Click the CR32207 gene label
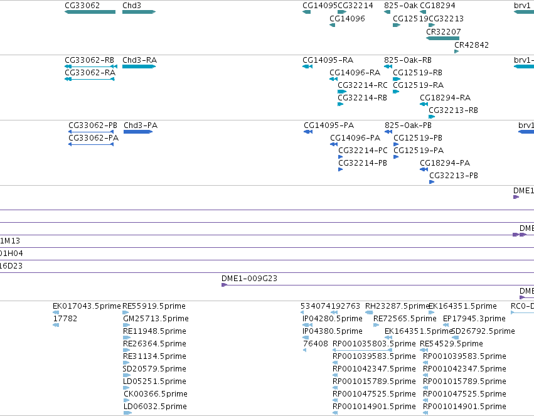The height and width of the screenshot is (416, 534). (x=444, y=31)
